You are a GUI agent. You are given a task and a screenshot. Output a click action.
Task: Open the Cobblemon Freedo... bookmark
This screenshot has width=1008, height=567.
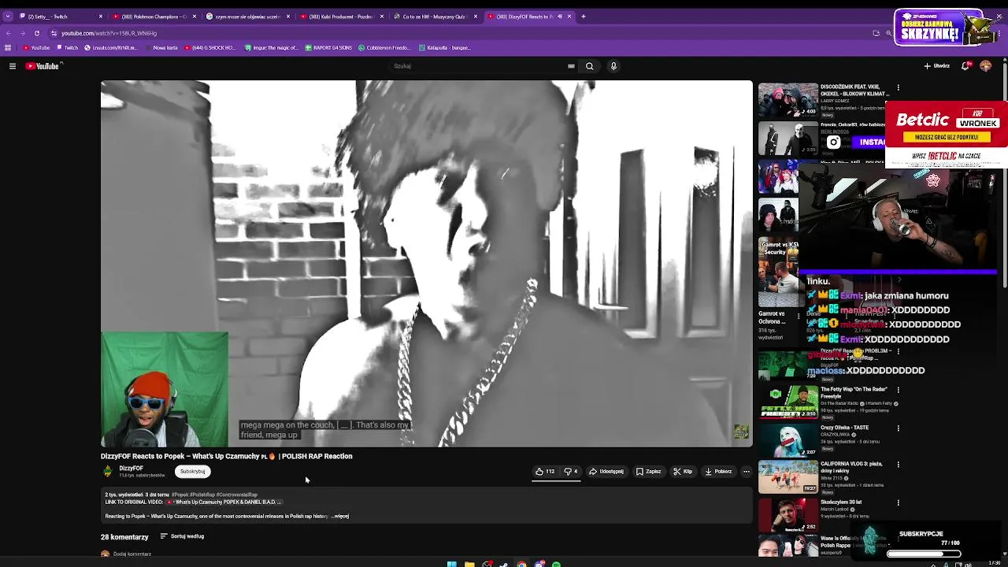click(x=384, y=48)
